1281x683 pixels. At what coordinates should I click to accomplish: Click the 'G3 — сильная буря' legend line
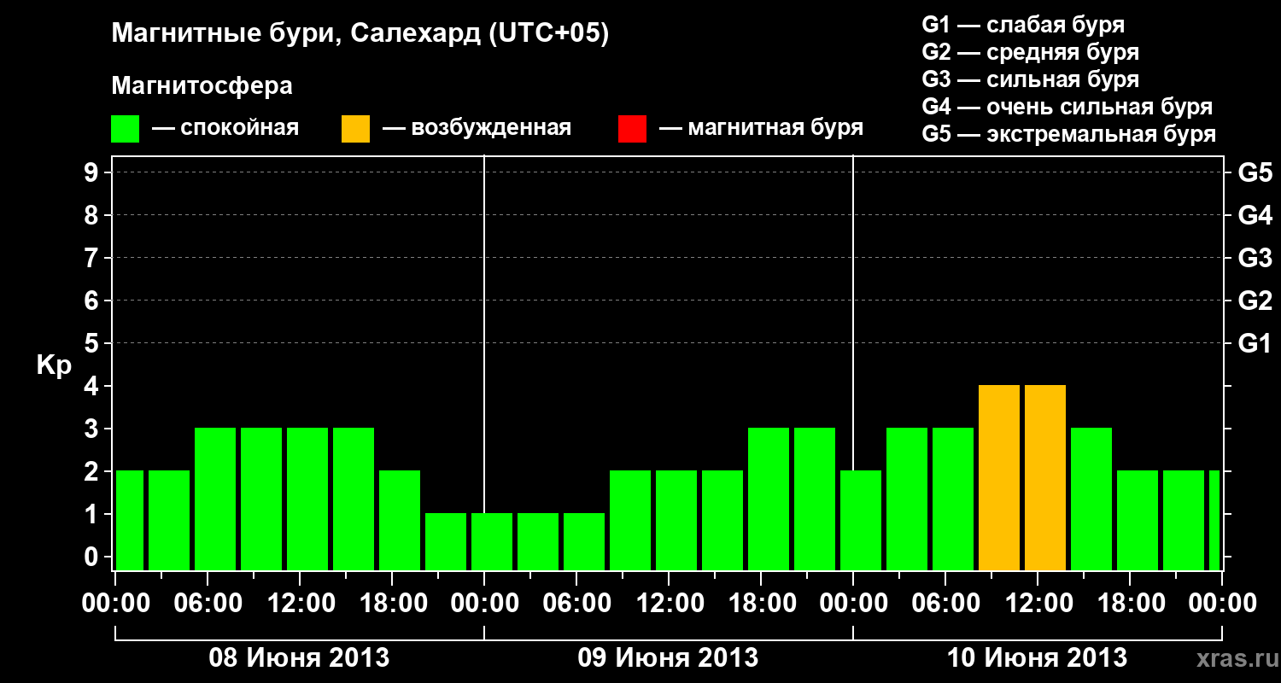pyautogui.click(x=1030, y=79)
